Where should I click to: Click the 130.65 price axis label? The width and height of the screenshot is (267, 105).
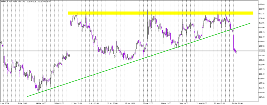point(261,23)
